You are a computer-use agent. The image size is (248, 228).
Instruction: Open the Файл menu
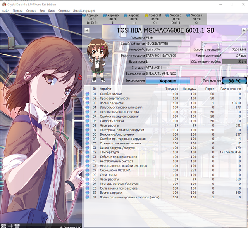(x=5, y=11)
